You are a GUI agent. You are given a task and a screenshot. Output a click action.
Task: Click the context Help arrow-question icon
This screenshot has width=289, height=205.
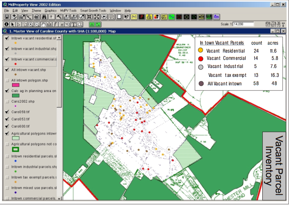(x=127, y=17)
